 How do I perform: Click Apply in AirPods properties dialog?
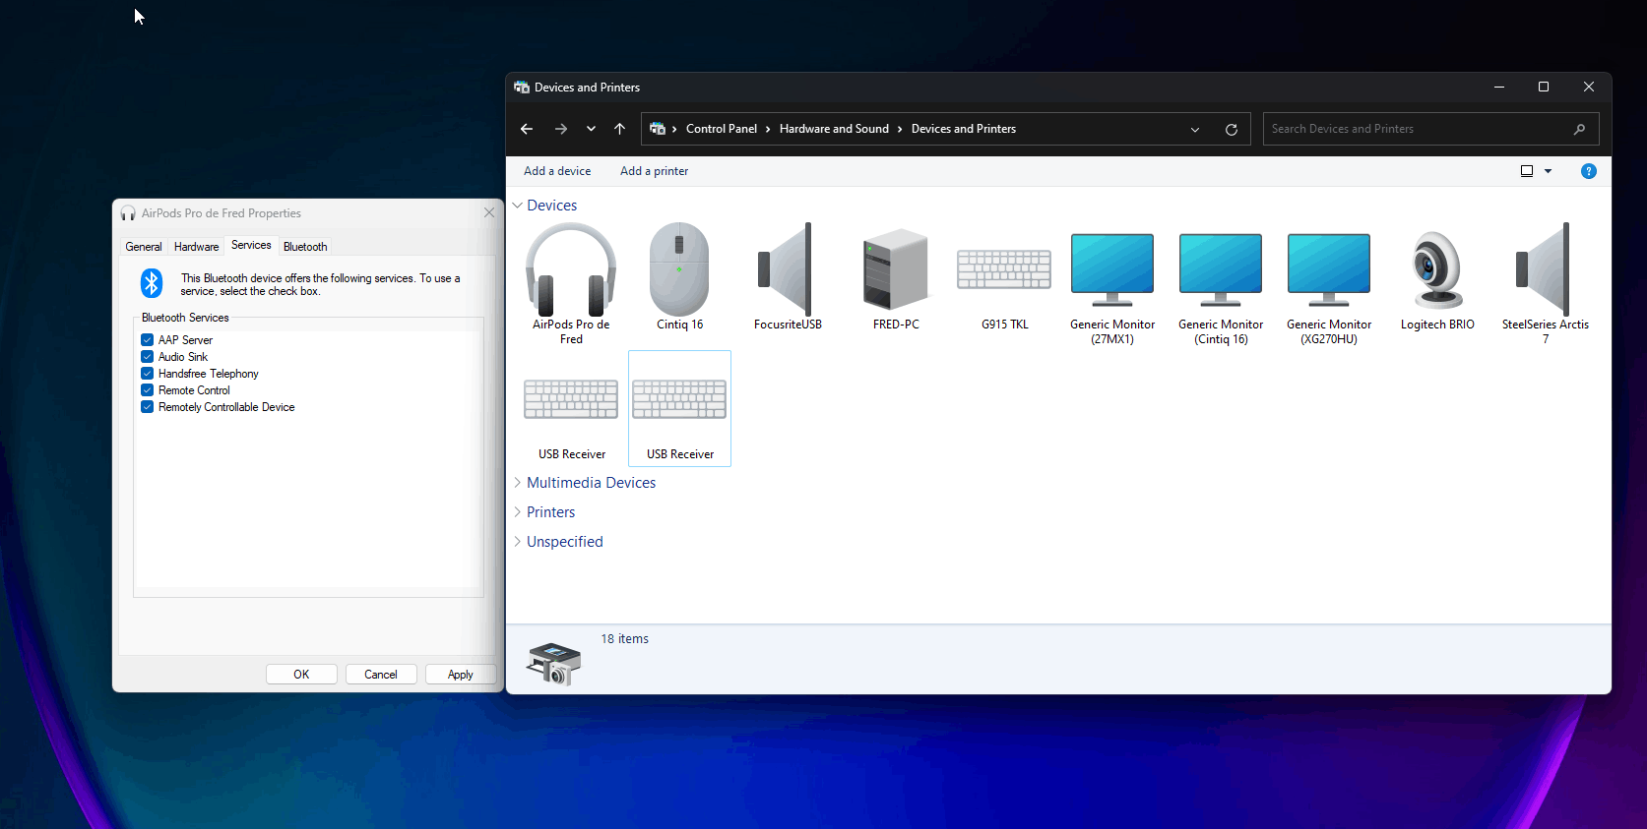461,675
